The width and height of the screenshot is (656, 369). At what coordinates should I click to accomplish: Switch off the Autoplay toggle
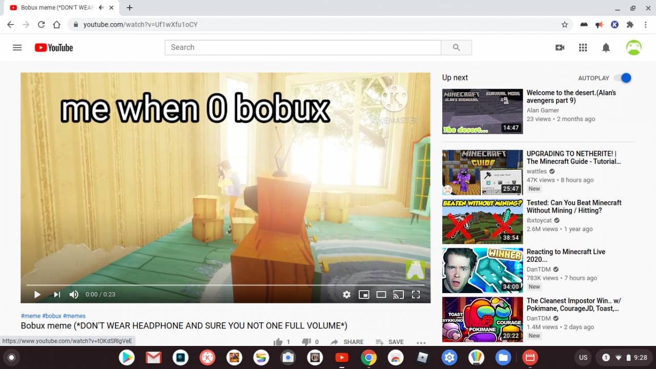(x=623, y=78)
